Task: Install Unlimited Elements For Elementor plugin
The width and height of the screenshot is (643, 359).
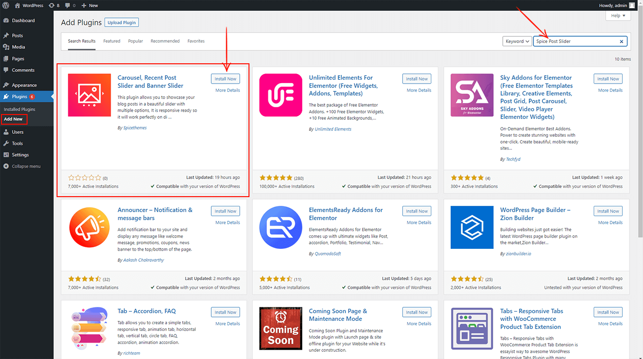Action: tap(417, 79)
